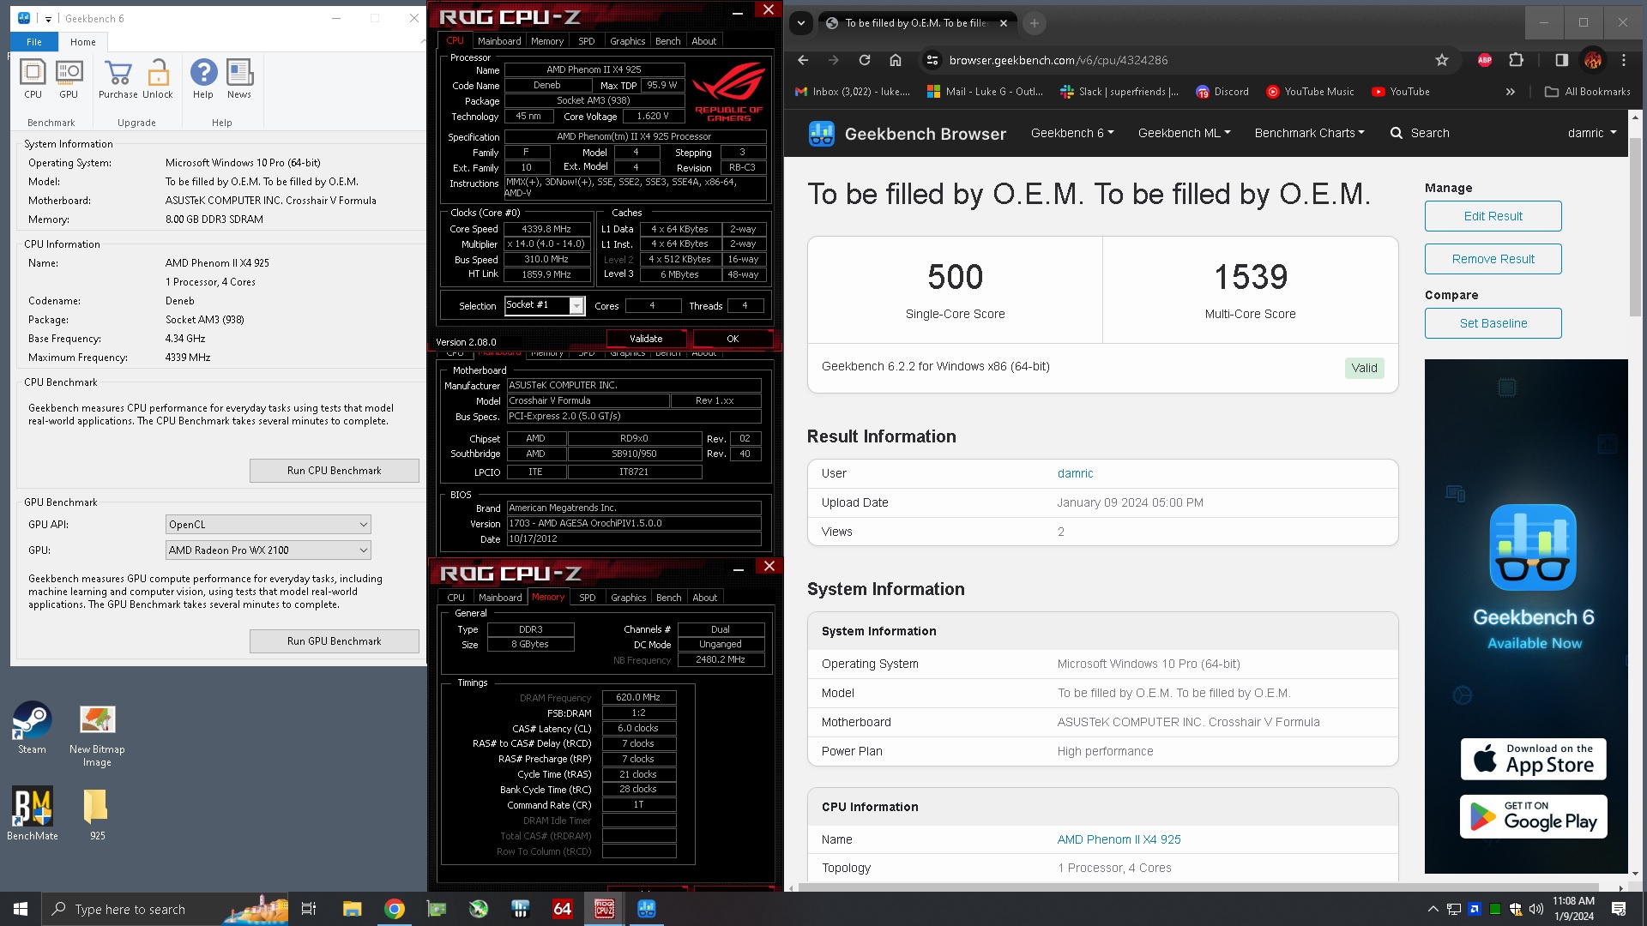Screen dimensions: 1647x926
Task: Click the AdBlock Plus extension icon
Action: pos(1485,60)
